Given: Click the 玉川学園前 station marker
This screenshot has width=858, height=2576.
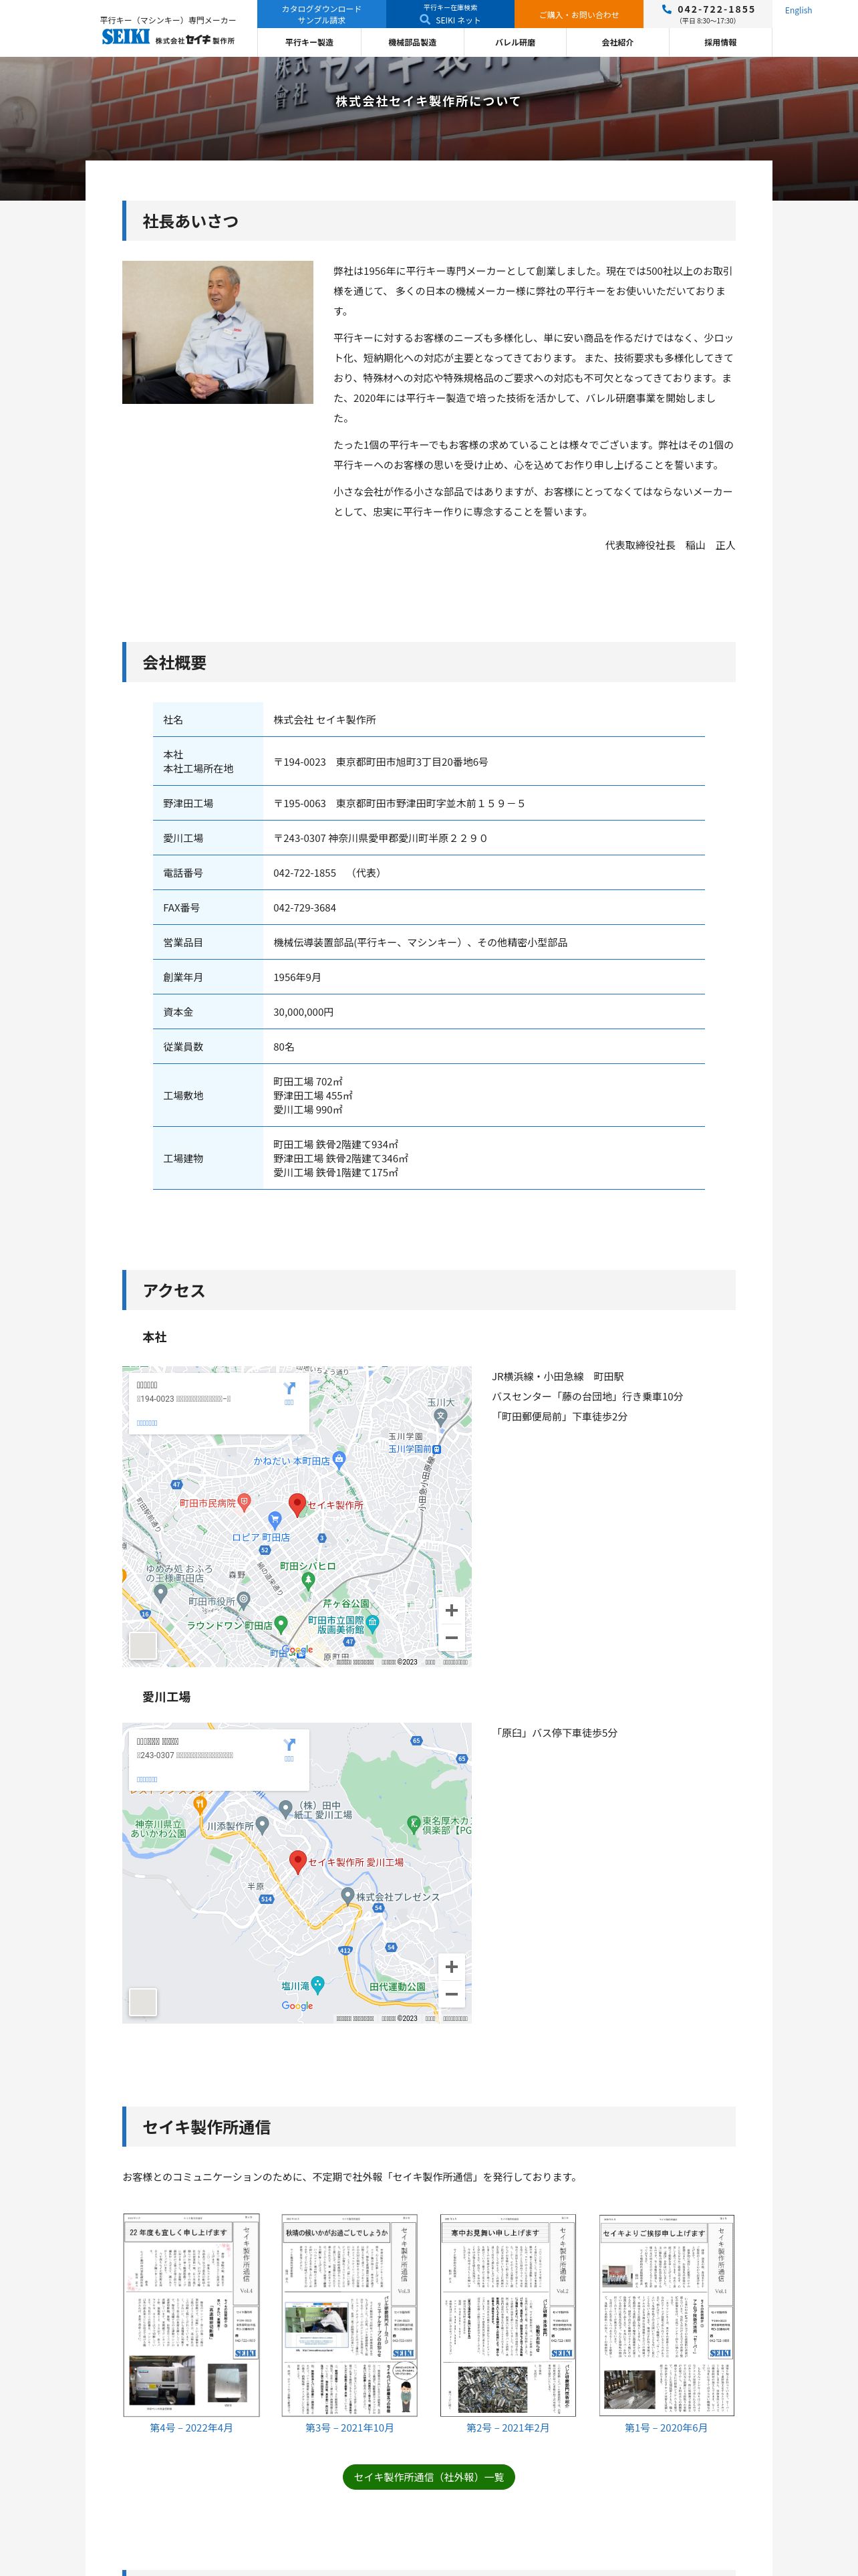Looking at the screenshot, I should (436, 1449).
